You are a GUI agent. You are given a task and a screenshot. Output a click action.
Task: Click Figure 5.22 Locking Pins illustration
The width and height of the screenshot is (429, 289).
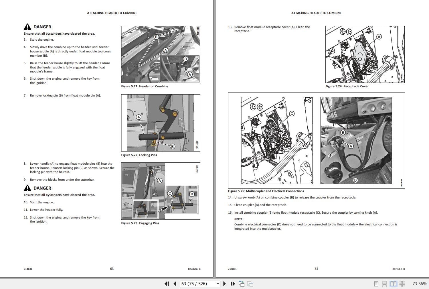point(161,122)
